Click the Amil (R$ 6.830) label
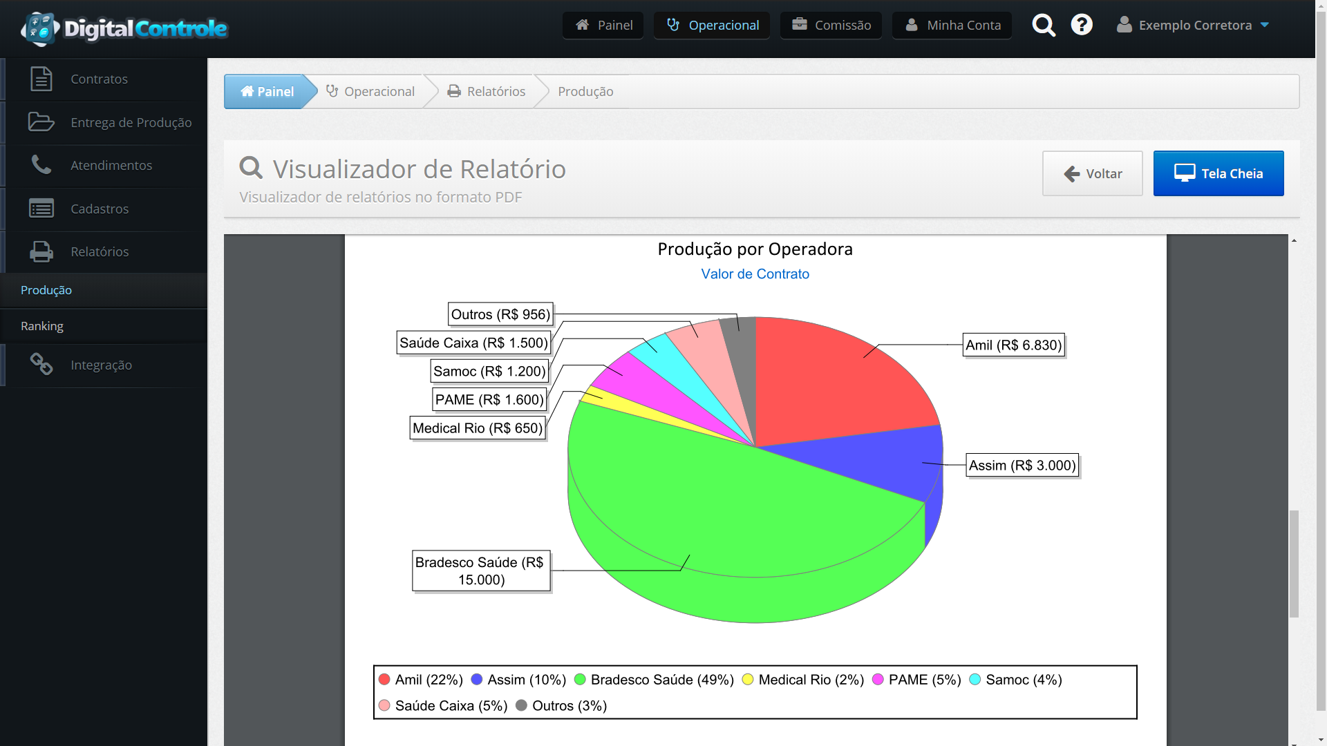1327x746 pixels. coord(1013,345)
